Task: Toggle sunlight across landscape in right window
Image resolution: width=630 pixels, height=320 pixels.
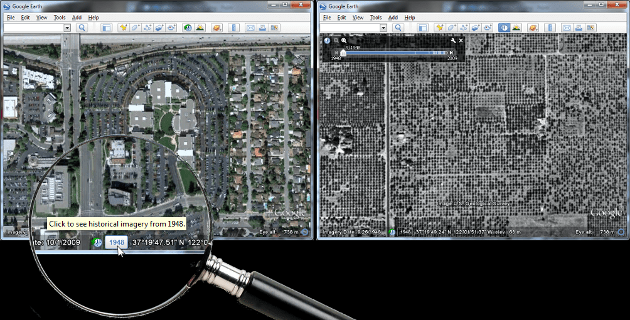Action: coord(516,28)
